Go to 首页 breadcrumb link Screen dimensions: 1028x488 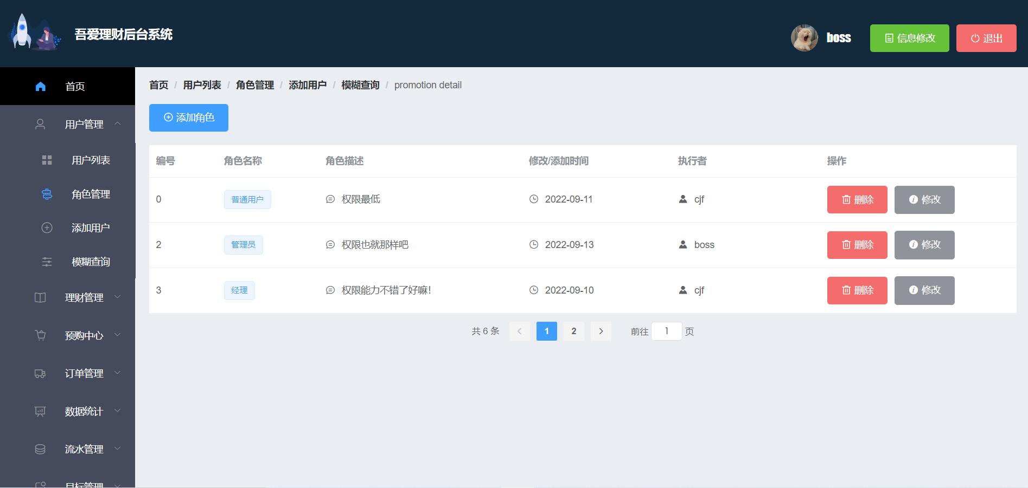(159, 85)
